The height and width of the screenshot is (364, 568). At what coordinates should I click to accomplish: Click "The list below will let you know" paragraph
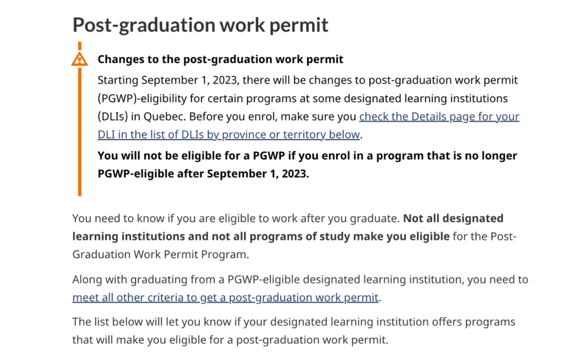tap(293, 322)
